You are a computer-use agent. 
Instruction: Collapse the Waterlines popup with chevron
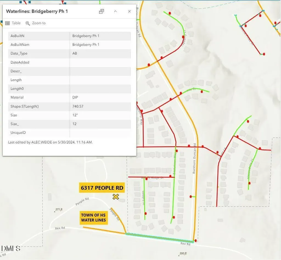point(116,11)
